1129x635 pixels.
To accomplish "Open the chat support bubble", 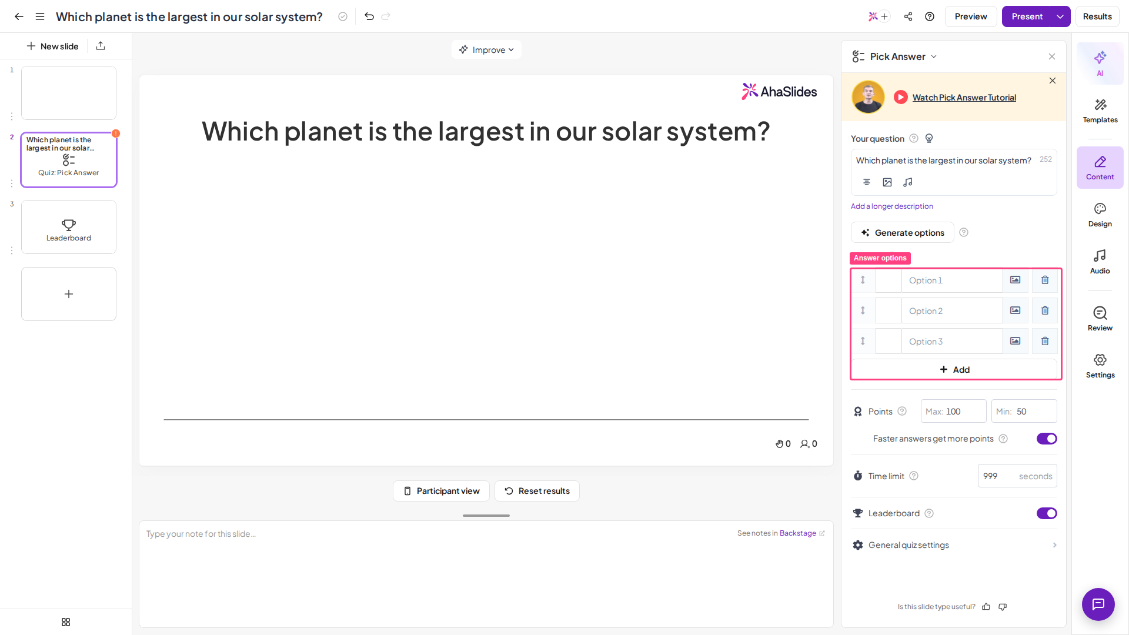I will click(x=1098, y=604).
